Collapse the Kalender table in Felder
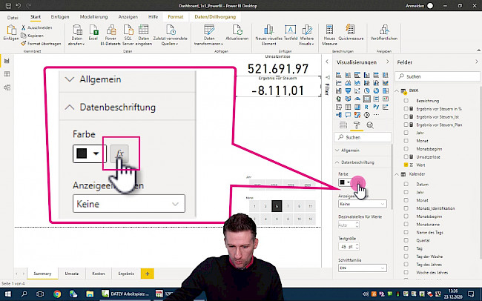Viewport: 482px width, 301px height. pos(397,174)
